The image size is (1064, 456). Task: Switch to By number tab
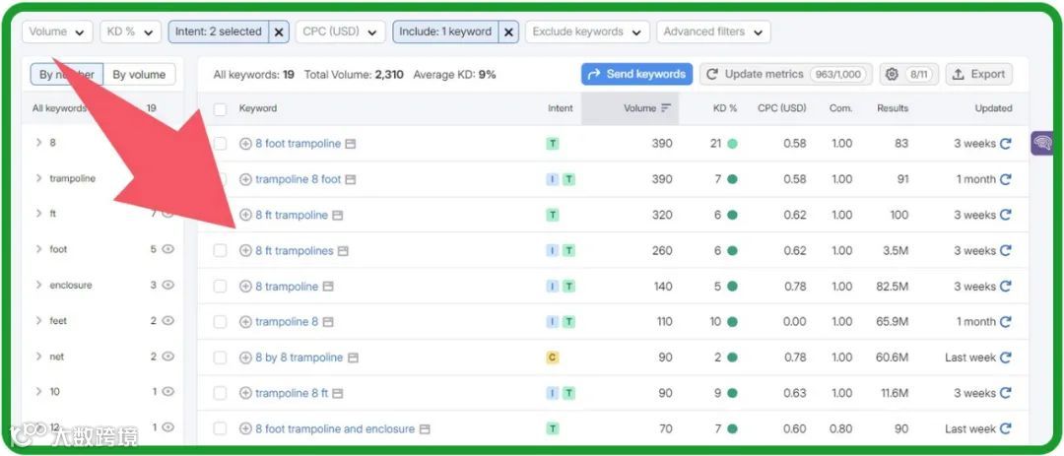click(x=67, y=75)
